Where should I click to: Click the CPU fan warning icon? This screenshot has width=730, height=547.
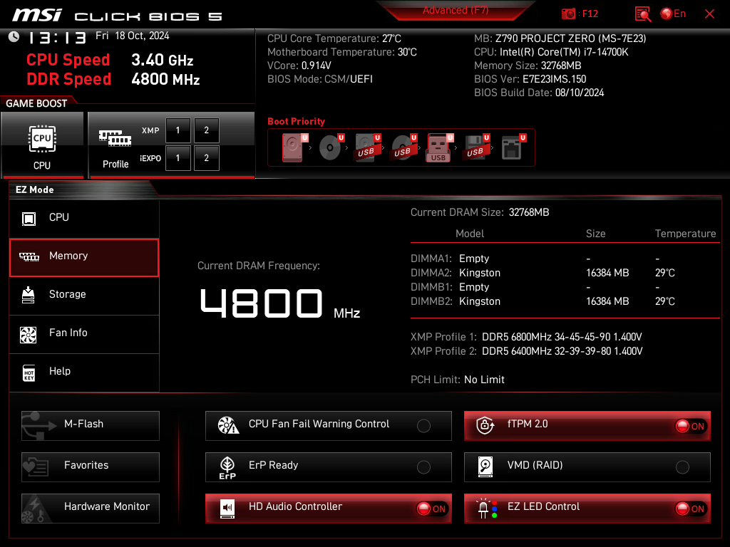coord(228,425)
